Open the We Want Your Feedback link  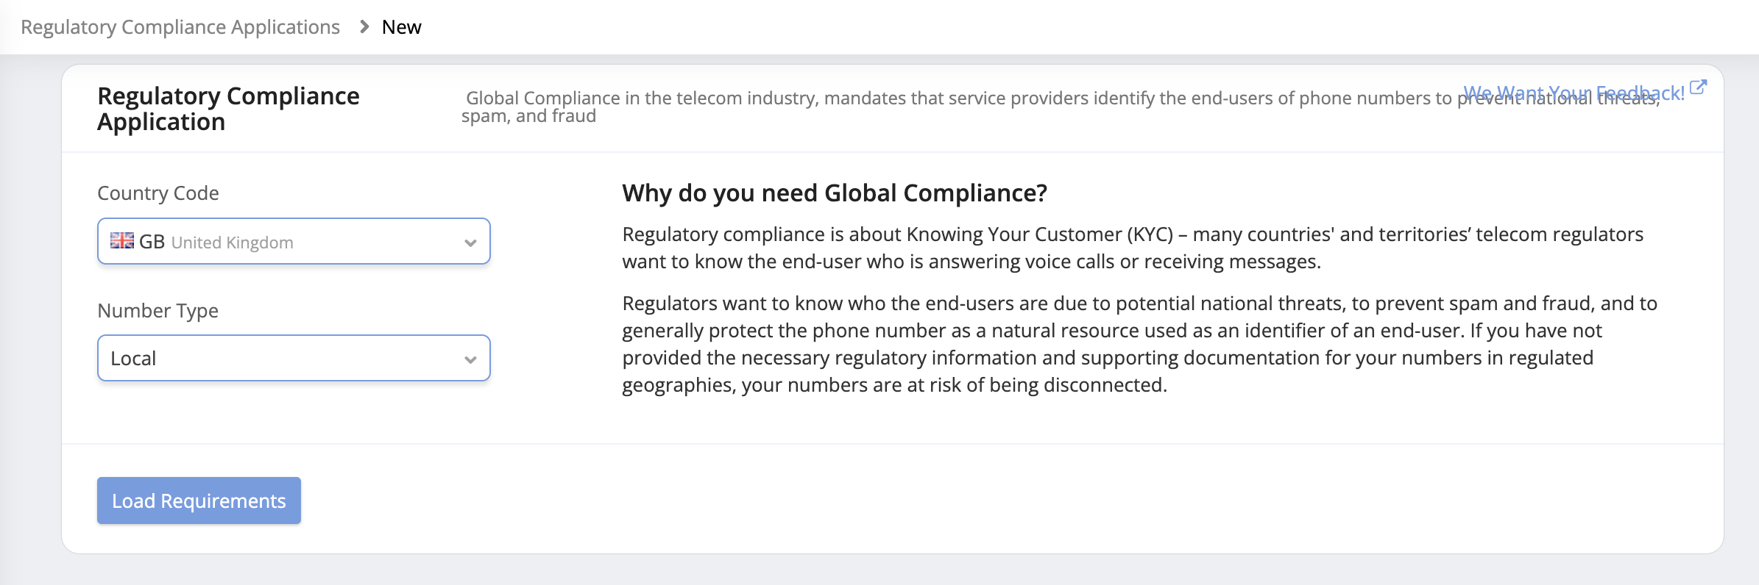[1573, 93]
